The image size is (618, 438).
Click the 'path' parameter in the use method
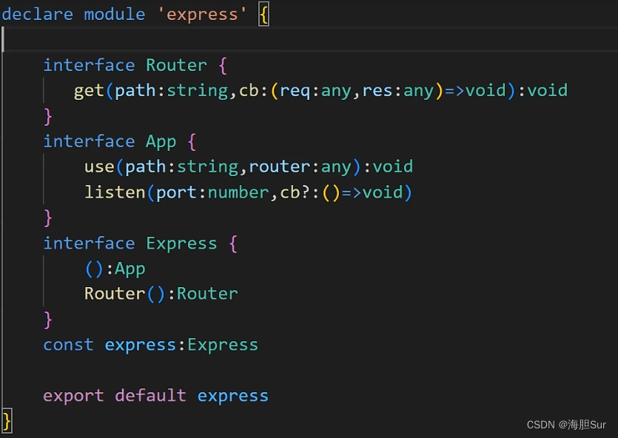click(146, 167)
